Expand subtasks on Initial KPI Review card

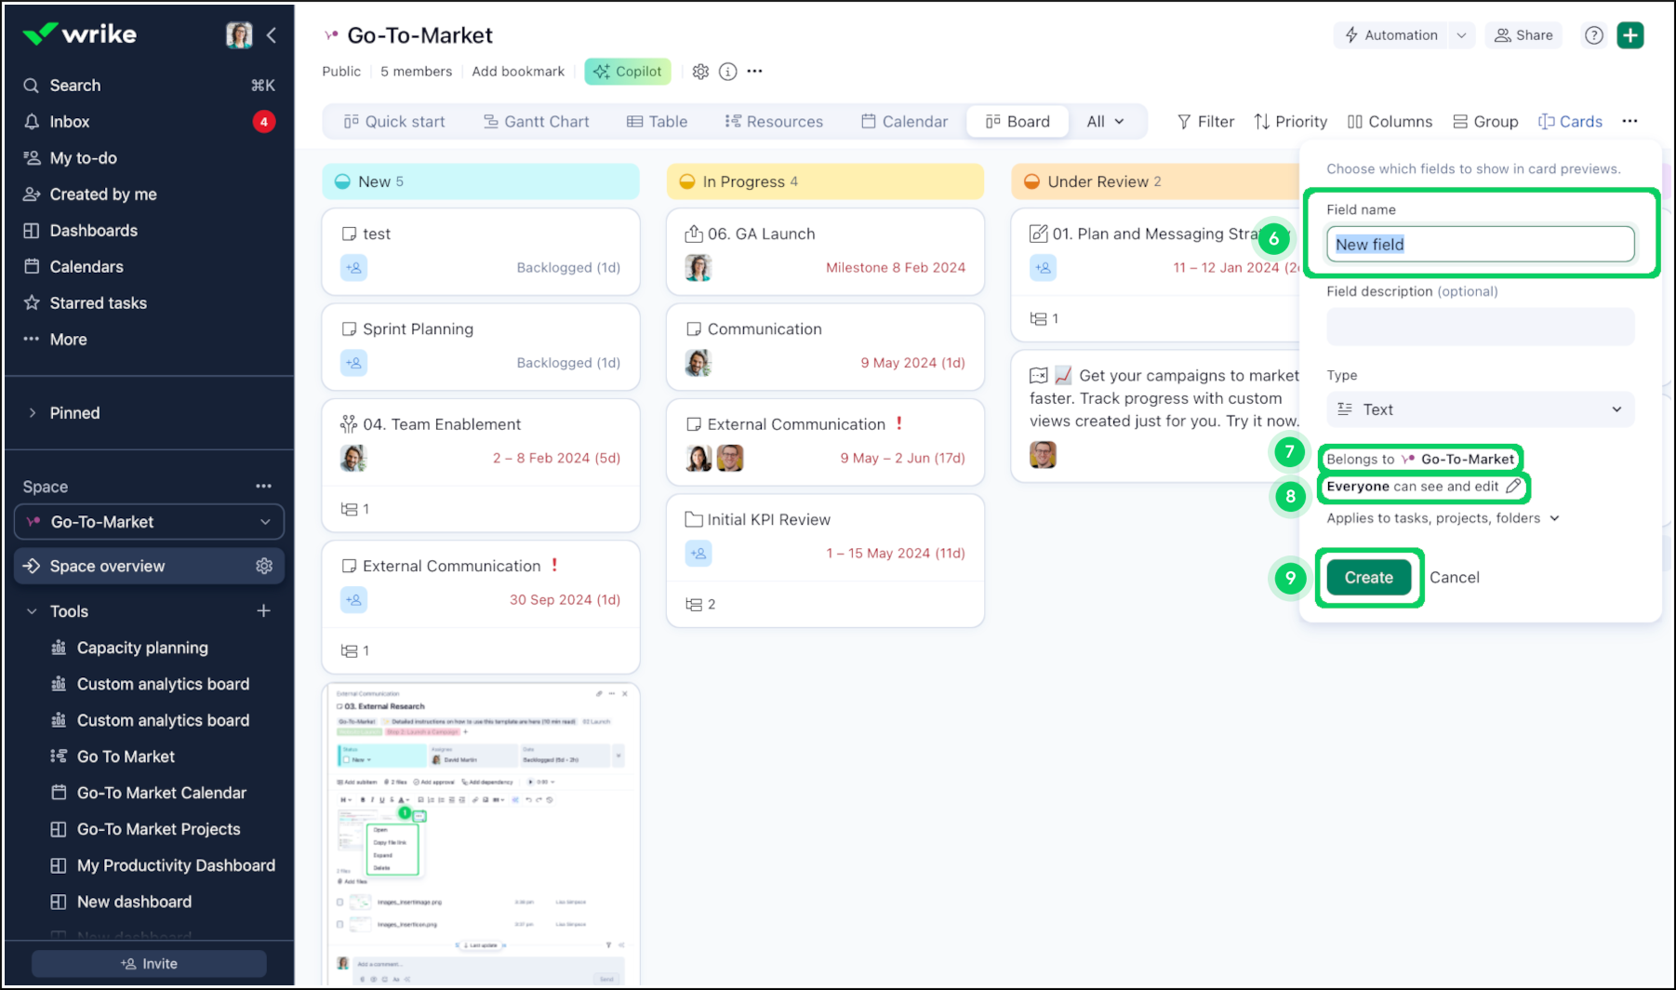700,605
